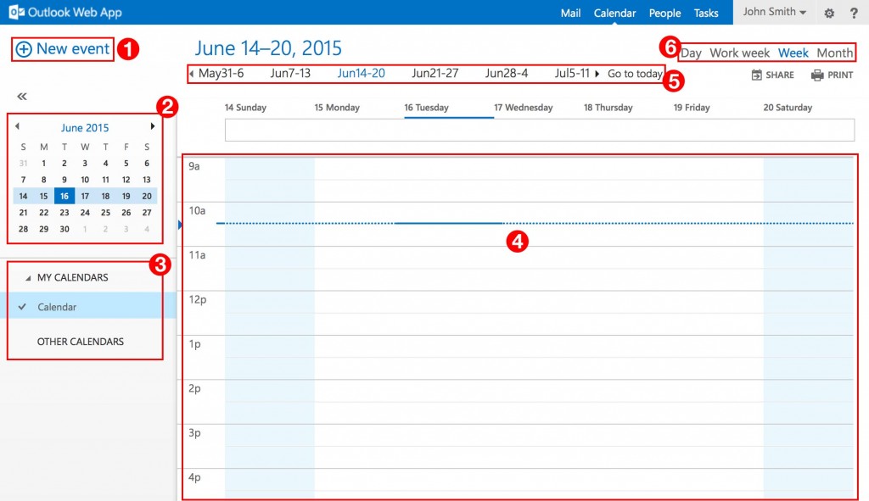
Task: Click the Print calendar icon
Action: pos(817,75)
